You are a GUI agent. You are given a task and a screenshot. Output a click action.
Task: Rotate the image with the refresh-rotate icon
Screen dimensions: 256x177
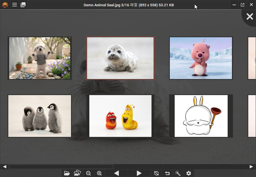(156, 173)
